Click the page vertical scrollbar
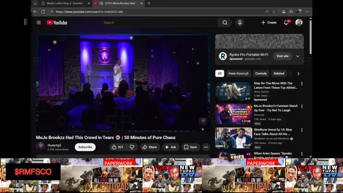343x193 pixels. pyautogui.click(x=311, y=38)
